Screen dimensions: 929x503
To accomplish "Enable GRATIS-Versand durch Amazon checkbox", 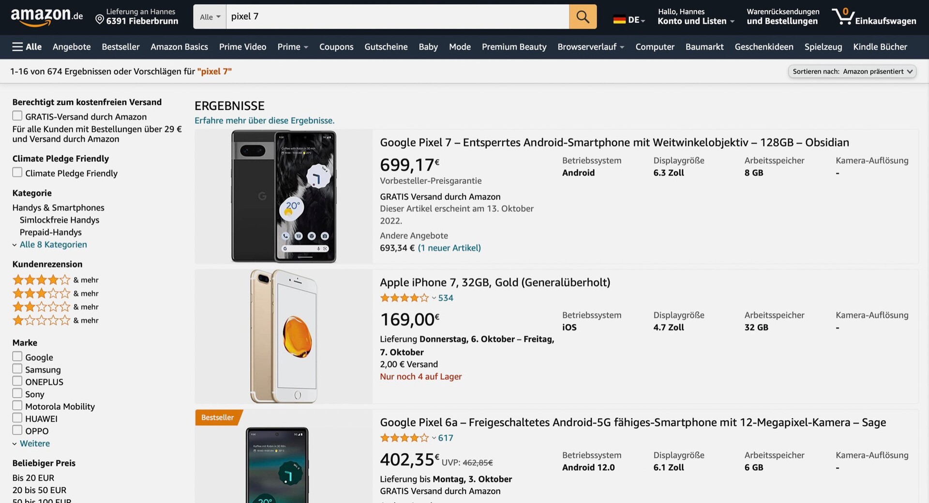I will 17,116.
